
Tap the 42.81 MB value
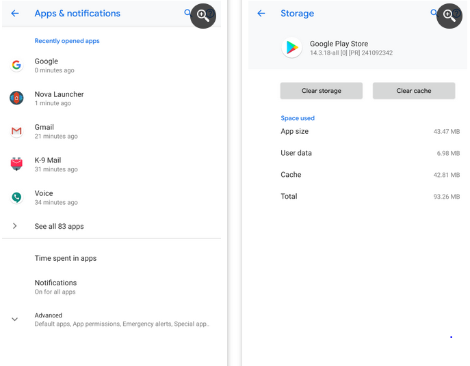click(x=446, y=175)
